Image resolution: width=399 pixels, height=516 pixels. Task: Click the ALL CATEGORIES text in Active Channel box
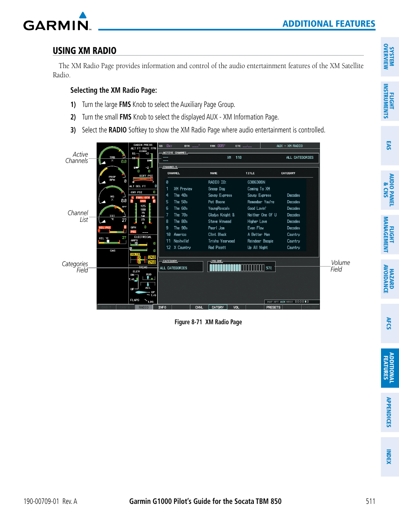299,158
